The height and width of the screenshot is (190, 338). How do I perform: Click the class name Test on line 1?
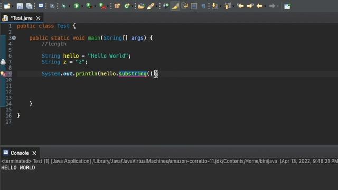(63, 26)
